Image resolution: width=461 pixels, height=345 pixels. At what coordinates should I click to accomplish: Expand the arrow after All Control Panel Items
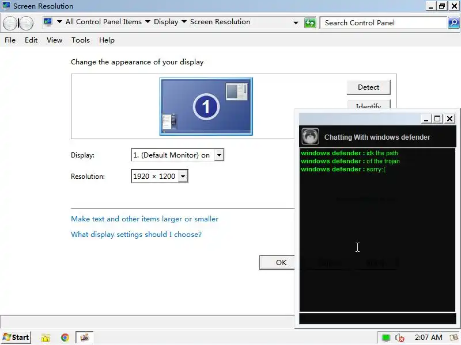tap(148, 22)
